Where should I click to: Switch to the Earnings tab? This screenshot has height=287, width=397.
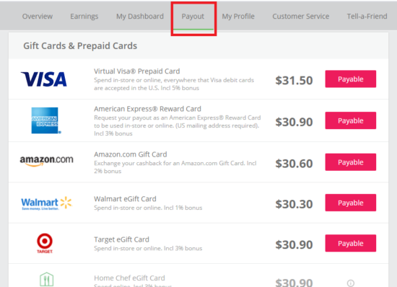(84, 17)
